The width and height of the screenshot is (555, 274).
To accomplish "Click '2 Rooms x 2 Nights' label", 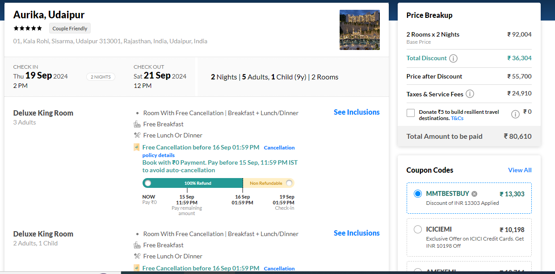I will coord(433,34).
